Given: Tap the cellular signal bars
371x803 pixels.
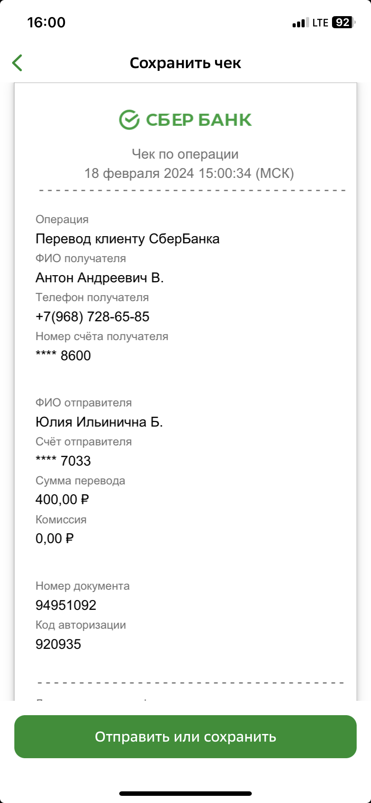Looking at the screenshot, I should coord(300,23).
